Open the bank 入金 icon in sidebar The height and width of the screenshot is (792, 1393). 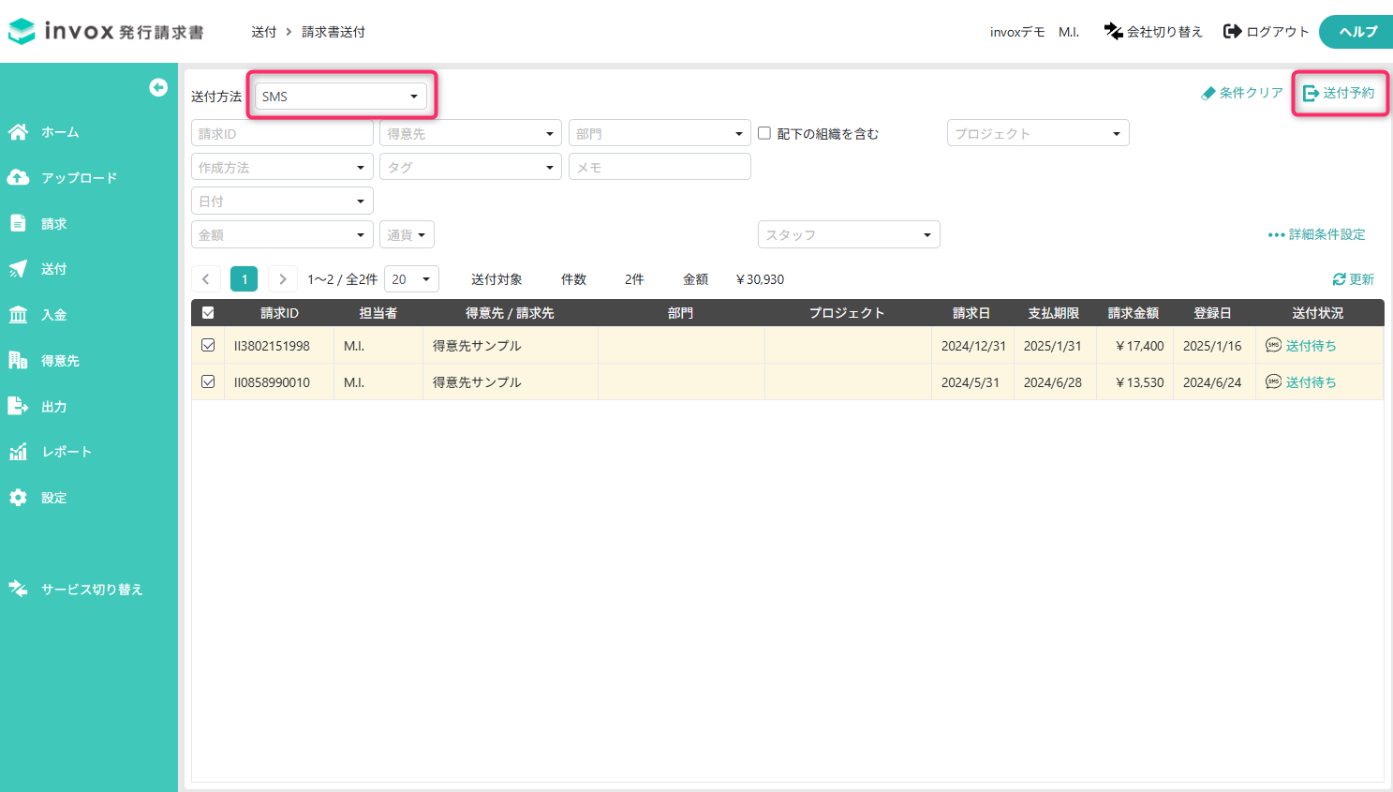pyautogui.click(x=18, y=315)
